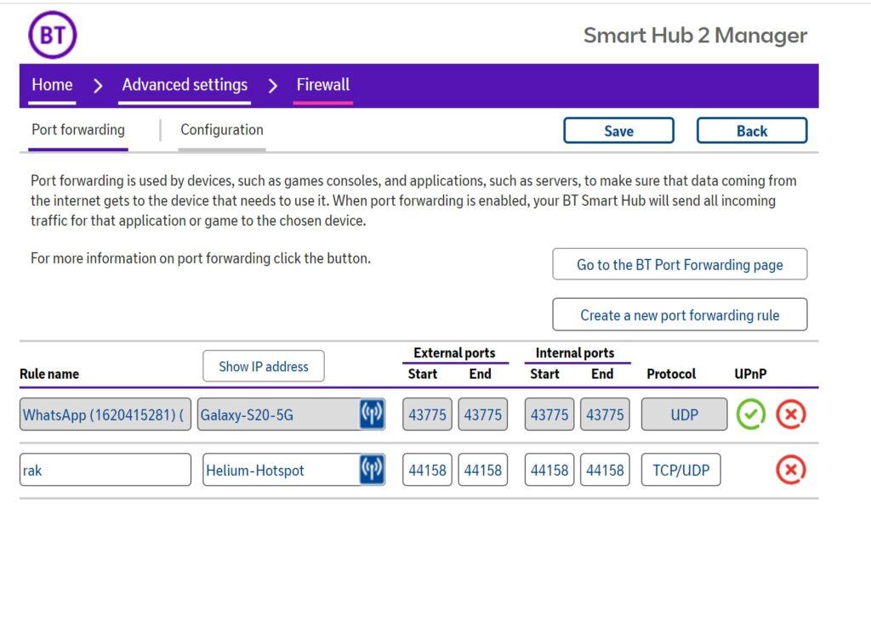This screenshot has width=871, height=632.
Task: Click wireless icon beside Helium-Hotspot
Action: [x=372, y=470]
